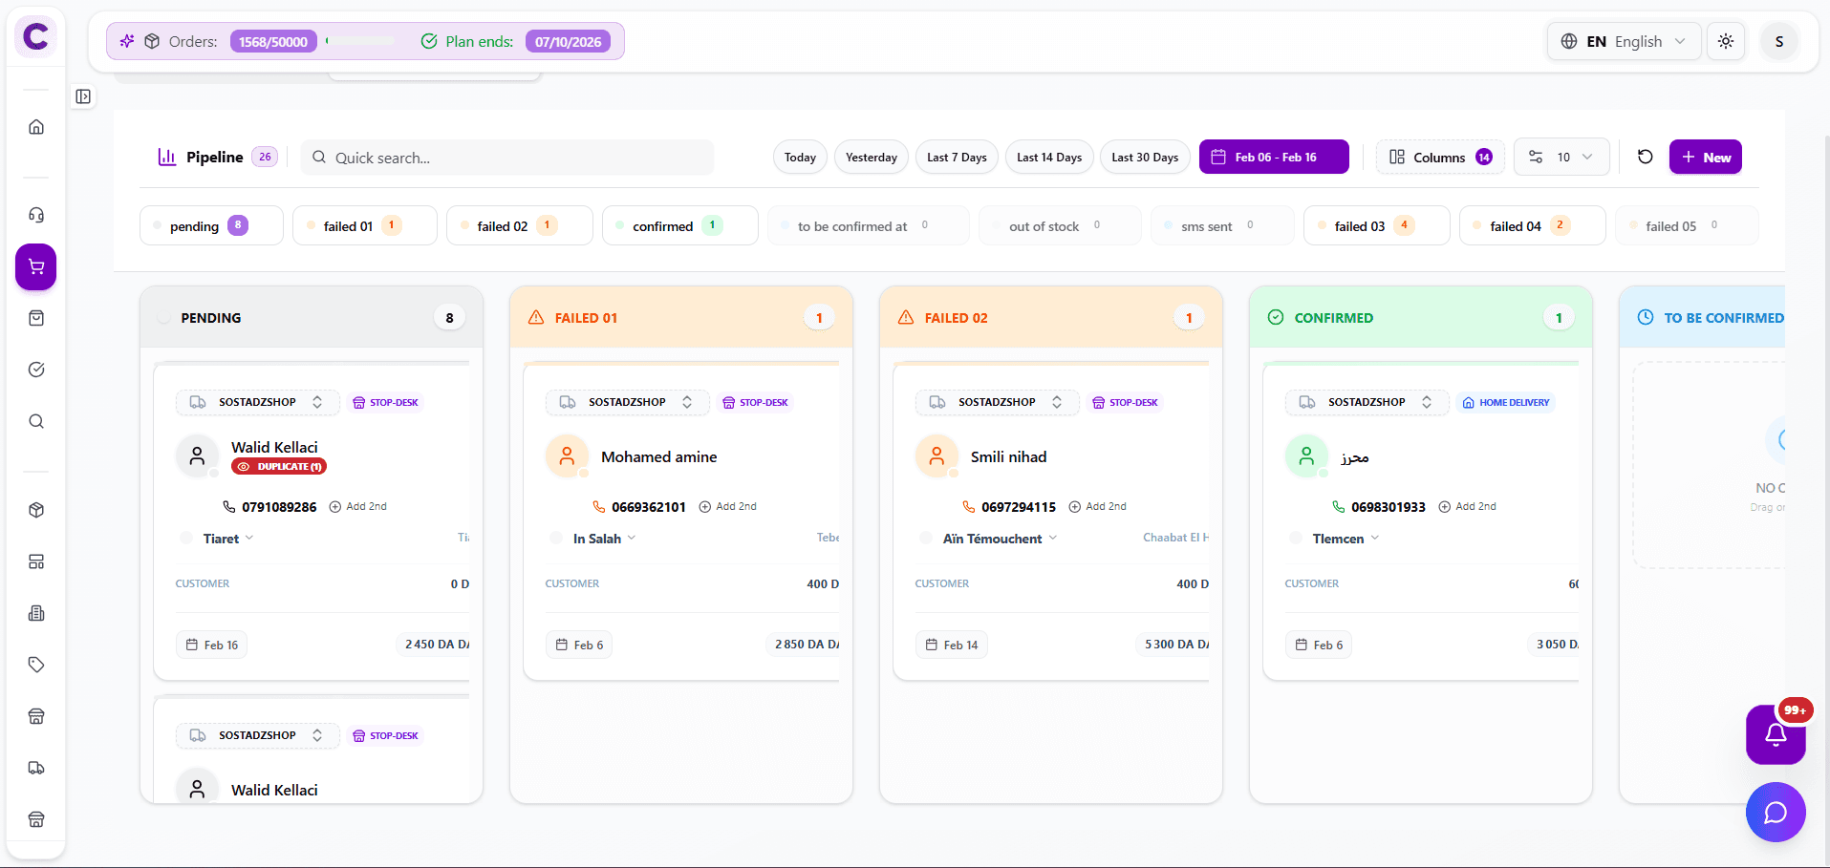Select the checkbox on Walid Kellaci's order card
This screenshot has height=868, width=1830.
pyautogui.click(x=187, y=538)
